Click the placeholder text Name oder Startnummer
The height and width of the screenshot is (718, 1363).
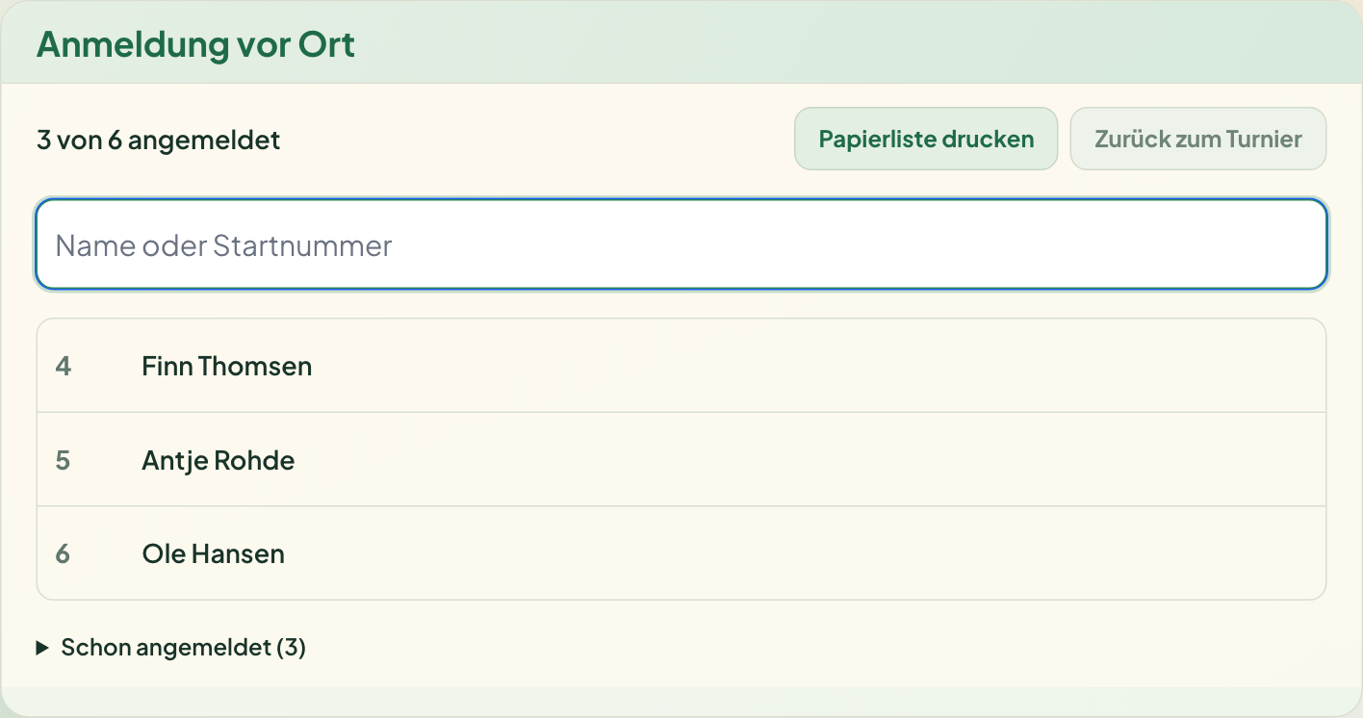pyautogui.click(x=223, y=245)
